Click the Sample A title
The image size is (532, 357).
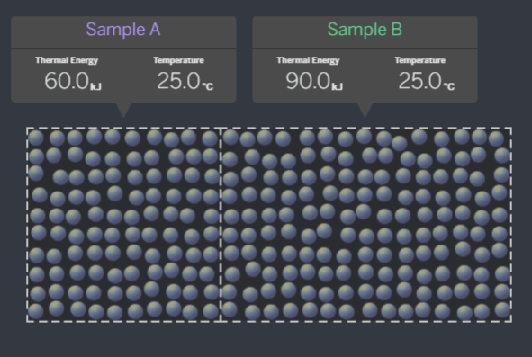[x=123, y=30]
